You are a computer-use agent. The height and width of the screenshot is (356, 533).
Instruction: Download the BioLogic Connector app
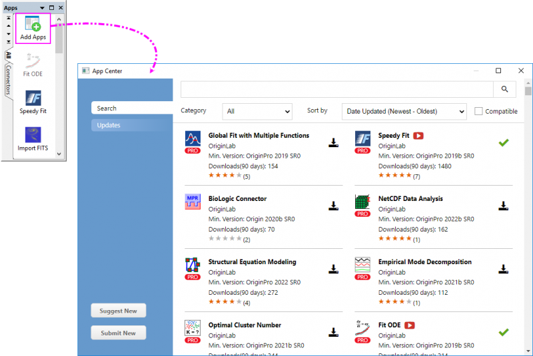tap(334, 206)
